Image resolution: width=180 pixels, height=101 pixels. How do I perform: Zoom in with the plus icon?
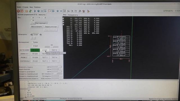[x=58, y=11]
